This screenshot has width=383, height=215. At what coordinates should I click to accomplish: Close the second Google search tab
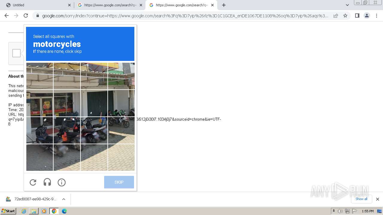pyautogui.click(x=141, y=5)
